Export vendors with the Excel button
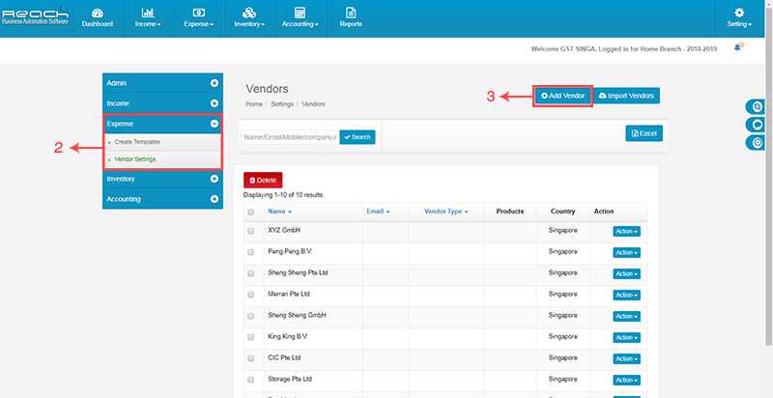This screenshot has height=398, width=773. [644, 133]
